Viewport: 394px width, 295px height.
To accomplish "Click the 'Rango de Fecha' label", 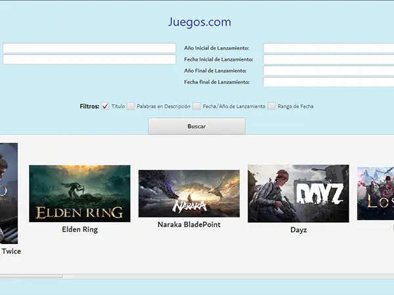I will (x=295, y=106).
